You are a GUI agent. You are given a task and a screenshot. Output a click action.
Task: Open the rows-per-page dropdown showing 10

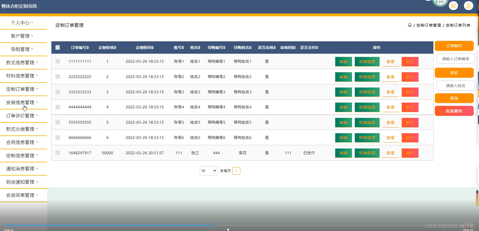[x=209, y=171]
